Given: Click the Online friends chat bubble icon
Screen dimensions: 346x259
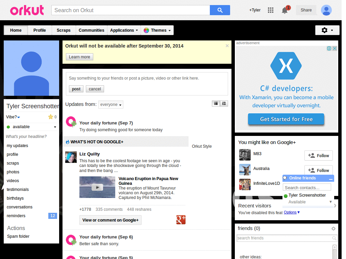Looking at the screenshot, I should (285, 178).
